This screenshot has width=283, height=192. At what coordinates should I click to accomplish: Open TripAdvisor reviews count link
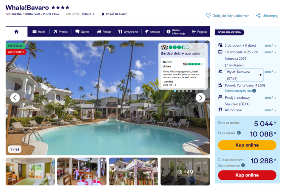[192, 54]
